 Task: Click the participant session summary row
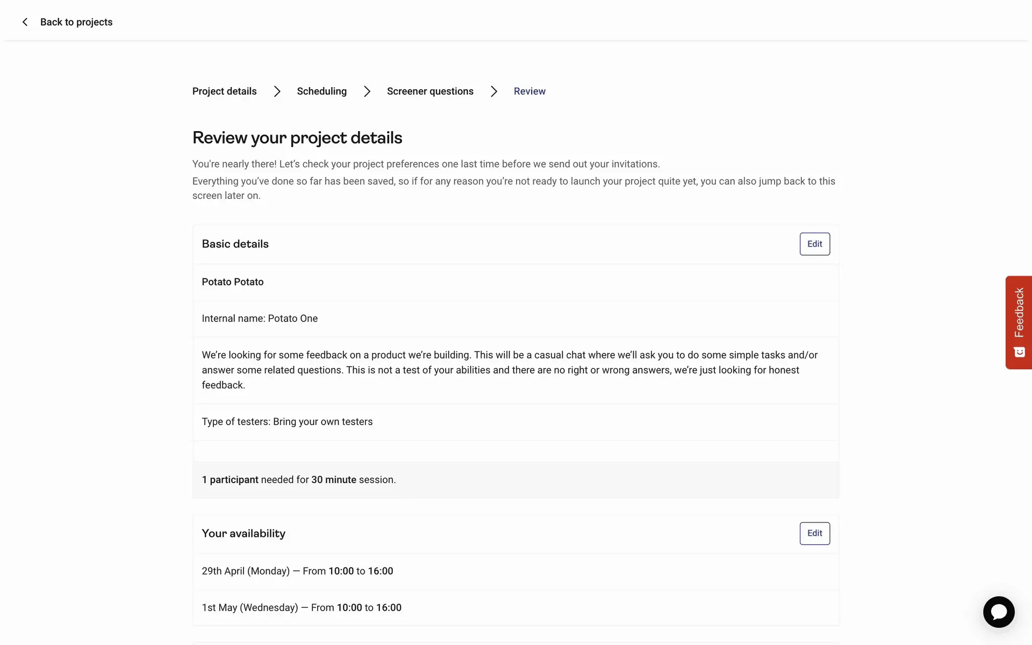pos(299,479)
